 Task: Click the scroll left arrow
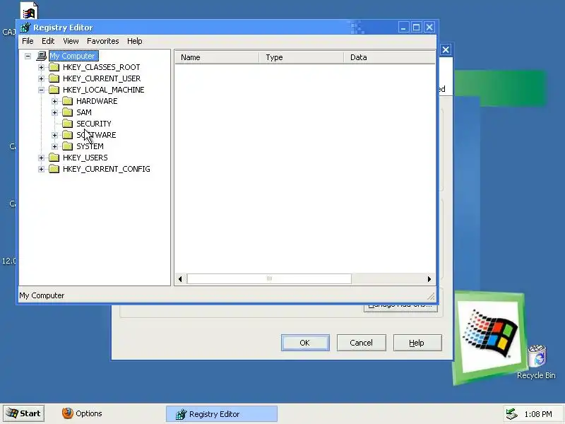coord(180,278)
